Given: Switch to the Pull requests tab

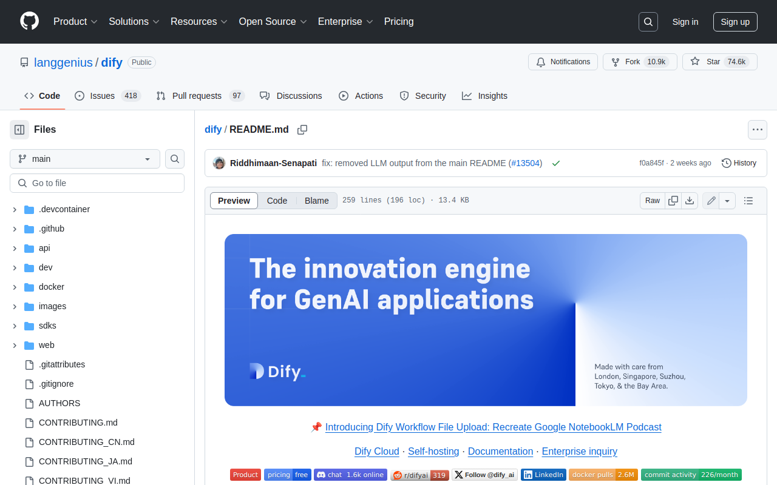Looking at the screenshot, I should [x=200, y=96].
